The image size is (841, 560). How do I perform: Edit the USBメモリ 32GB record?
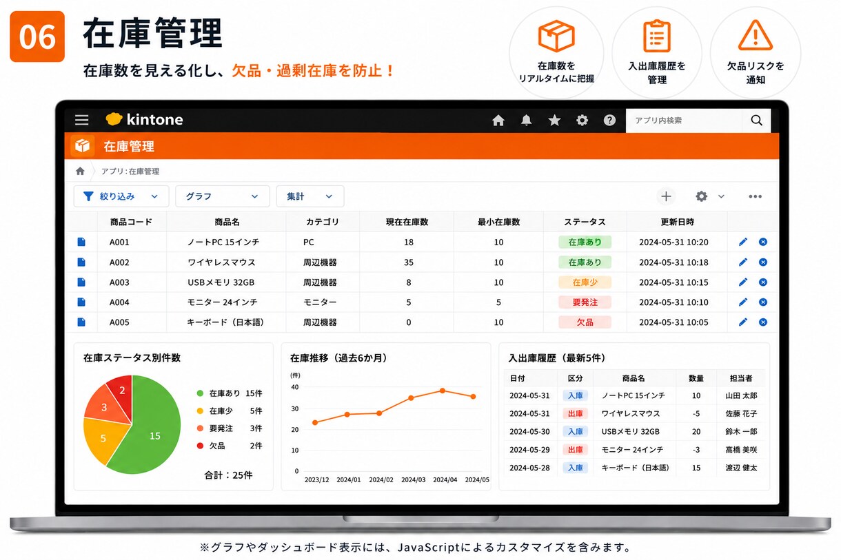point(743,282)
